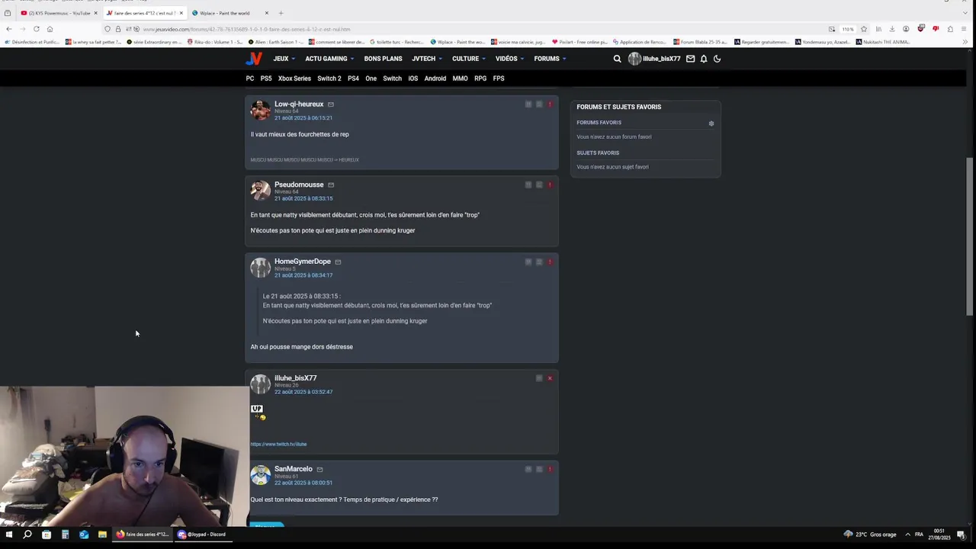Open permalink date 21 août 2025 à 08:33:15
Image resolution: width=976 pixels, height=549 pixels.
coord(303,198)
